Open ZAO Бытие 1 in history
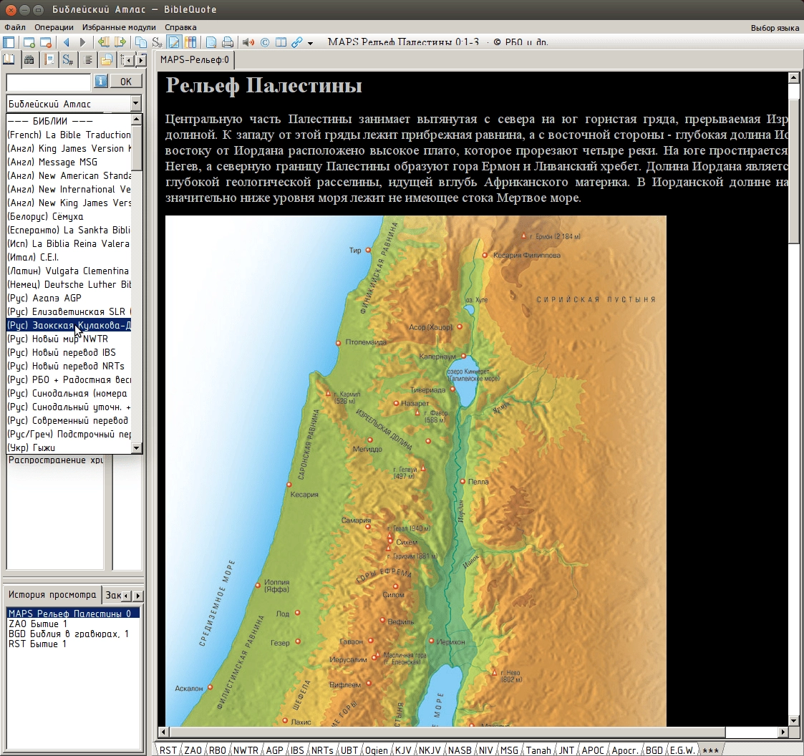This screenshot has height=756, width=804. (x=73, y=624)
